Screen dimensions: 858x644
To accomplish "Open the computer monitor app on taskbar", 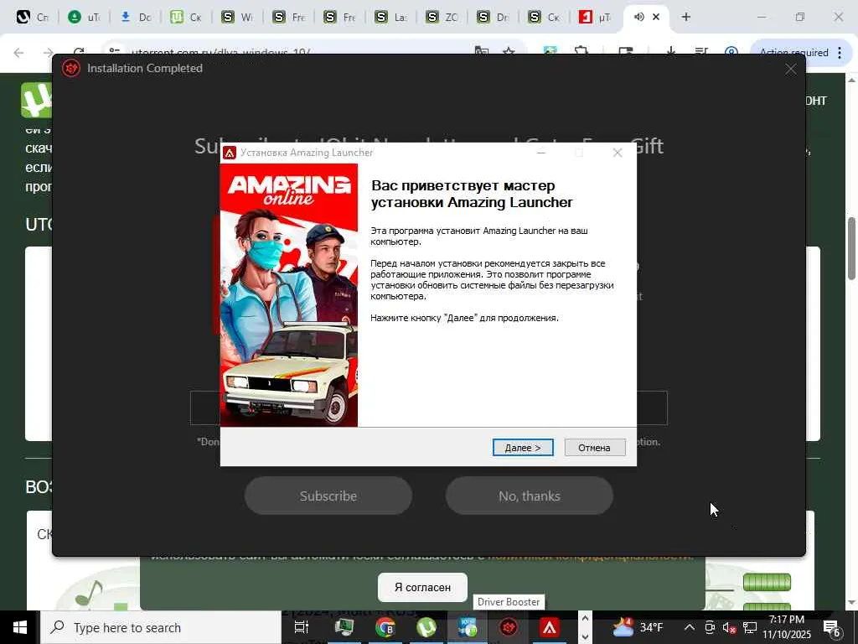I will coord(344,627).
